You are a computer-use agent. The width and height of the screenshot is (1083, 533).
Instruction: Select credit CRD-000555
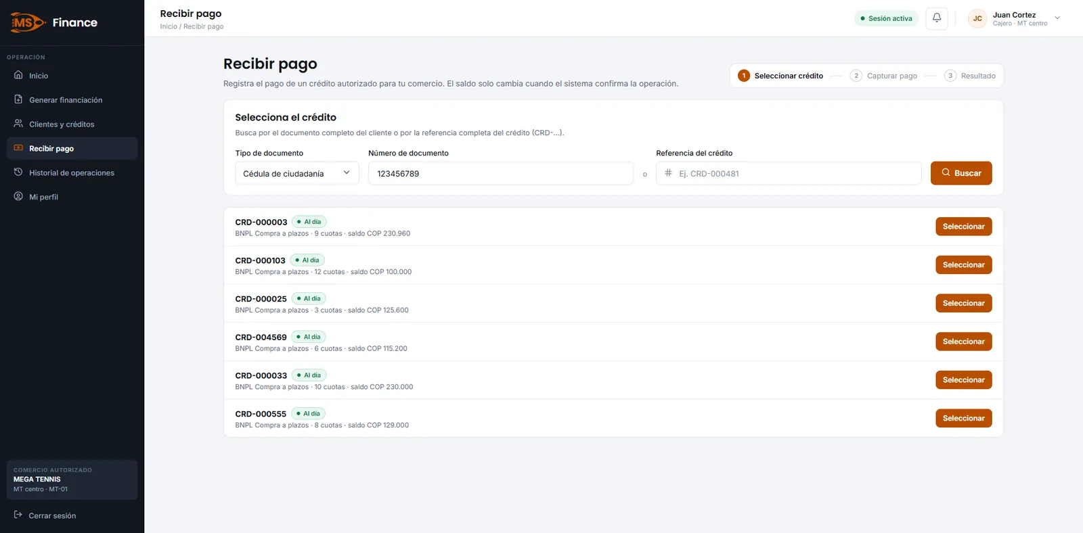pyautogui.click(x=964, y=418)
